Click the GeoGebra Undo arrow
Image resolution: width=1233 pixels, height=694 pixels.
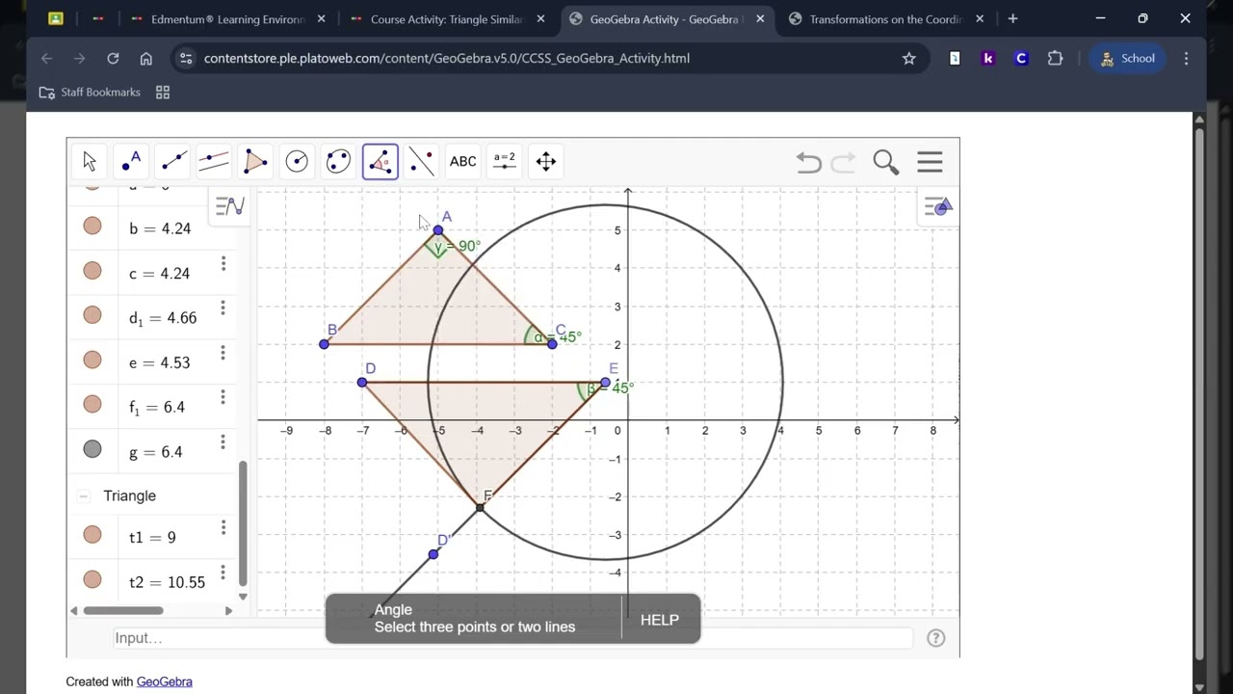click(808, 163)
